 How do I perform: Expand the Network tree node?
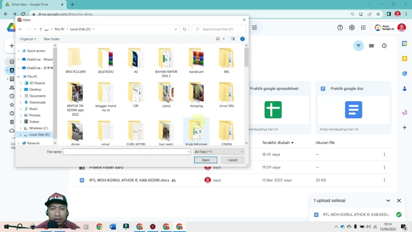(x=18, y=143)
